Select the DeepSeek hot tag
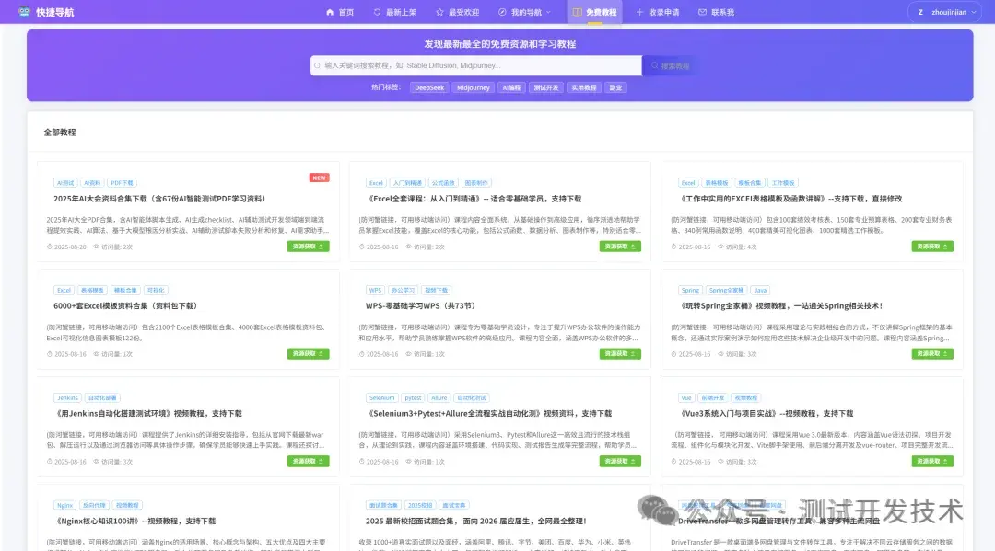Screen dimensions: 995x551 click(x=428, y=87)
